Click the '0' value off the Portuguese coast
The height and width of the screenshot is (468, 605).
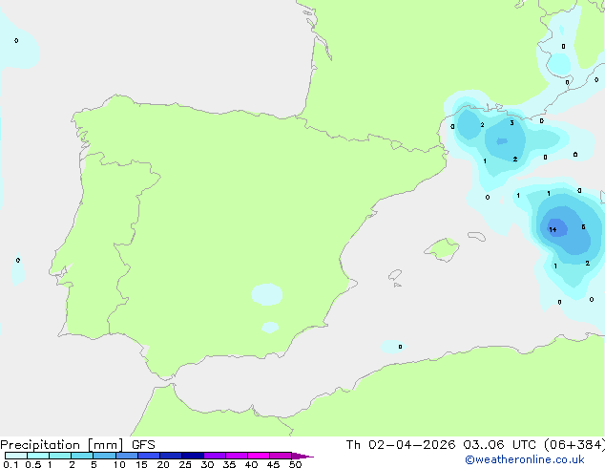point(18,260)
